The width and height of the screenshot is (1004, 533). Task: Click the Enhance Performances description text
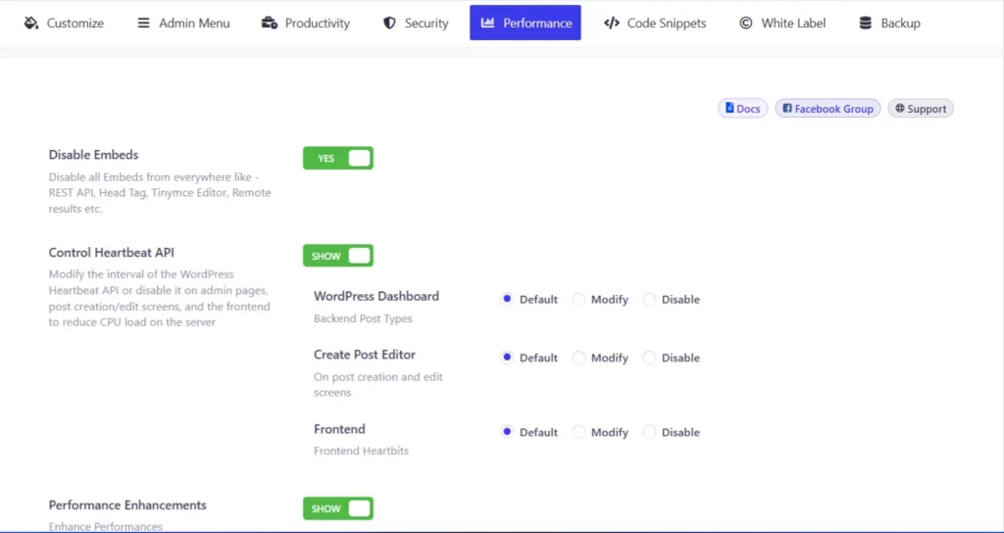pos(106,526)
